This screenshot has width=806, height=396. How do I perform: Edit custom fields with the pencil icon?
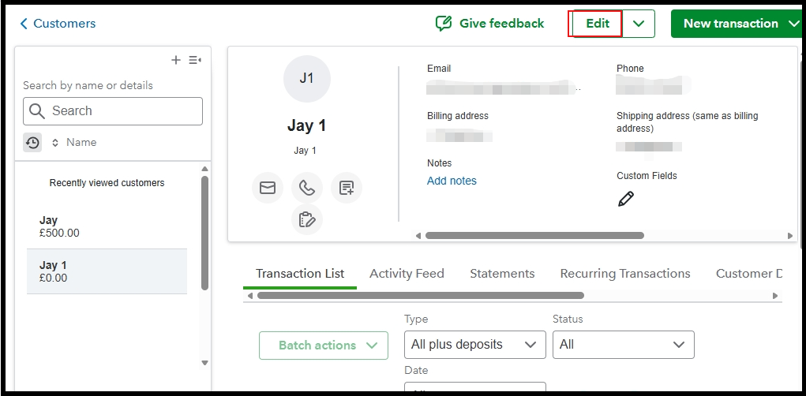coord(625,199)
